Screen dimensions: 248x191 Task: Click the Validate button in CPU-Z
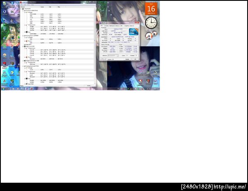point(127,59)
